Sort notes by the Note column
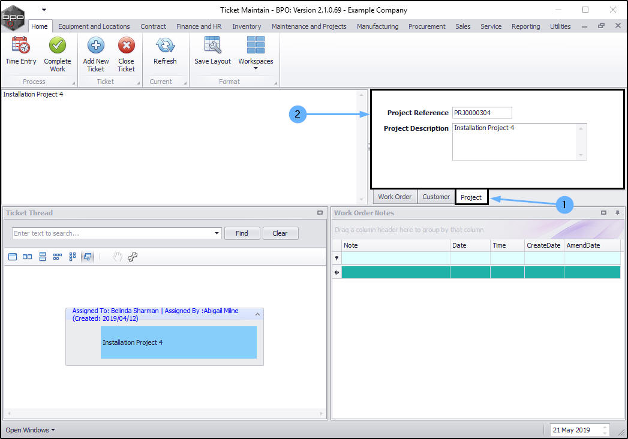This screenshot has height=439, width=628. (x=395, y=245)
